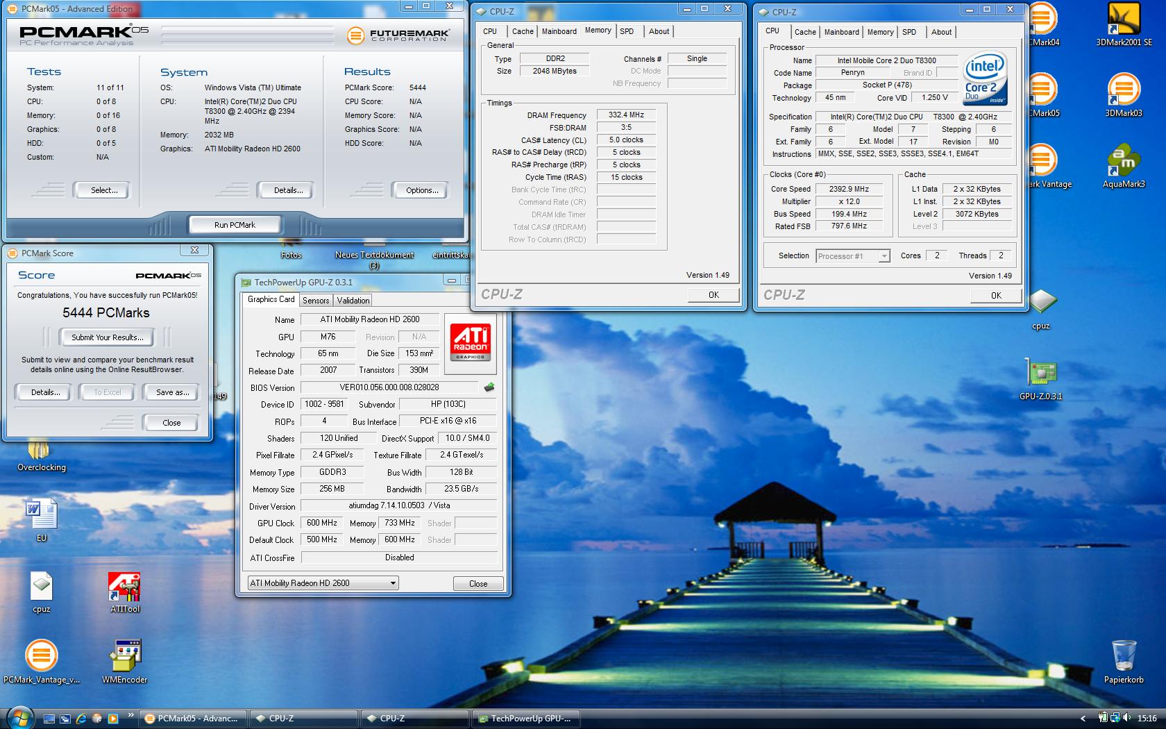Click the BIOS save icon in GPU-Z
Screen dimensions: 1166x729
[x=489, y=387]
